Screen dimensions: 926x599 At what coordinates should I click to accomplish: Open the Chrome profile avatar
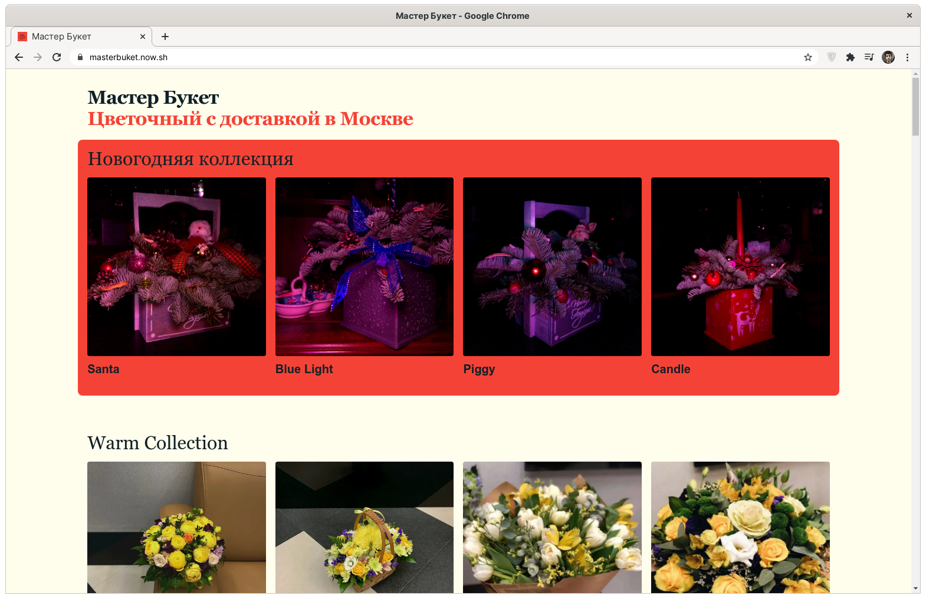pos(888,57)
